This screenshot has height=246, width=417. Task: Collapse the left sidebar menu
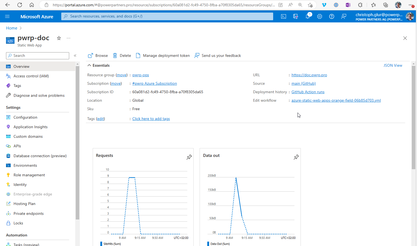[75, 55]
